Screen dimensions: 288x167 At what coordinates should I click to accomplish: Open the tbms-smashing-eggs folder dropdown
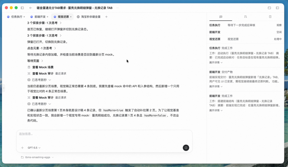tap(38, 157)
